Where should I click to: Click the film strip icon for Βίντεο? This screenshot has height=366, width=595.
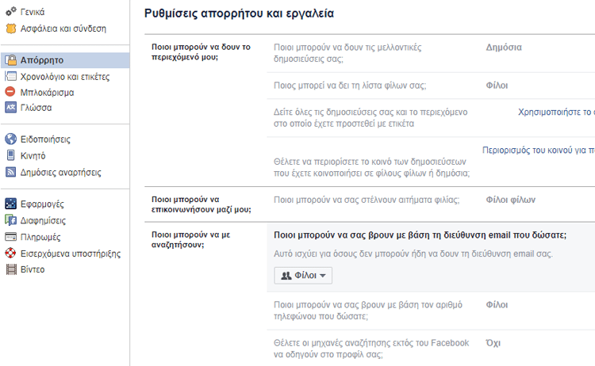11,269
